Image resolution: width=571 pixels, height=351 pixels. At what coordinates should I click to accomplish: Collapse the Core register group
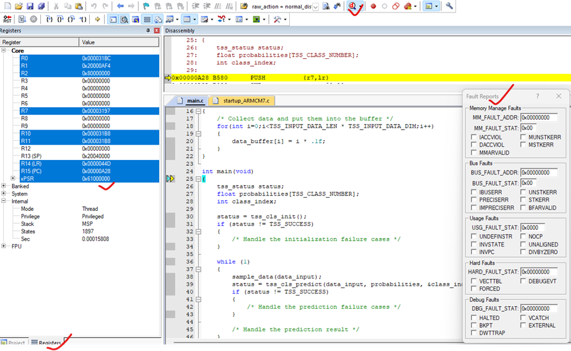click(4, 50)
